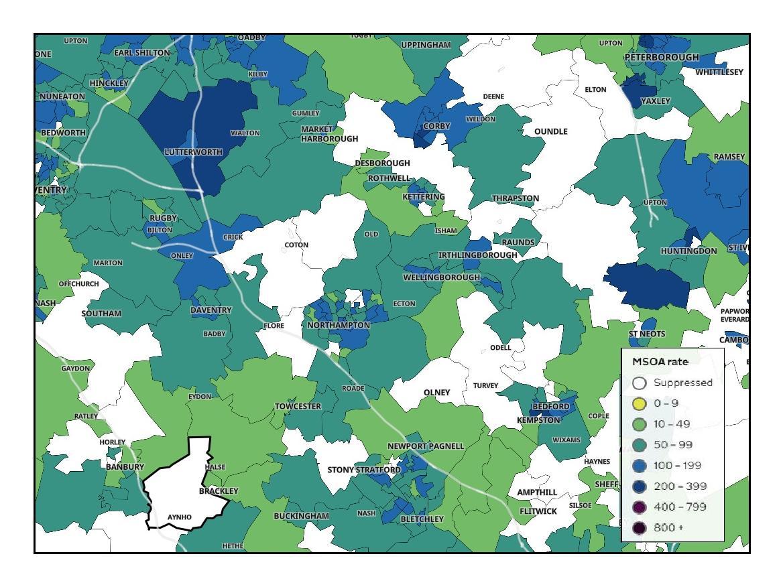Image resolution: width=783 pixels, height=587 pixels.
Task: Click the 400 – 799 purple legend swatch
Action: click(639, 507)
